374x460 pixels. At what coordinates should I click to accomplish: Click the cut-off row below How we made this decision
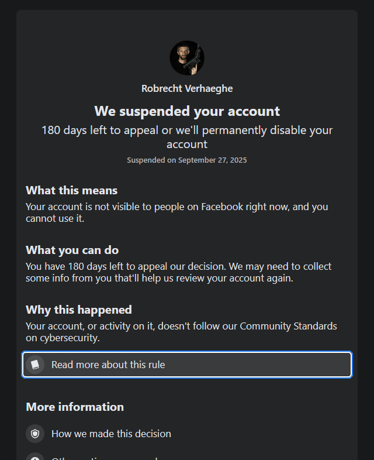pos(105,458)
